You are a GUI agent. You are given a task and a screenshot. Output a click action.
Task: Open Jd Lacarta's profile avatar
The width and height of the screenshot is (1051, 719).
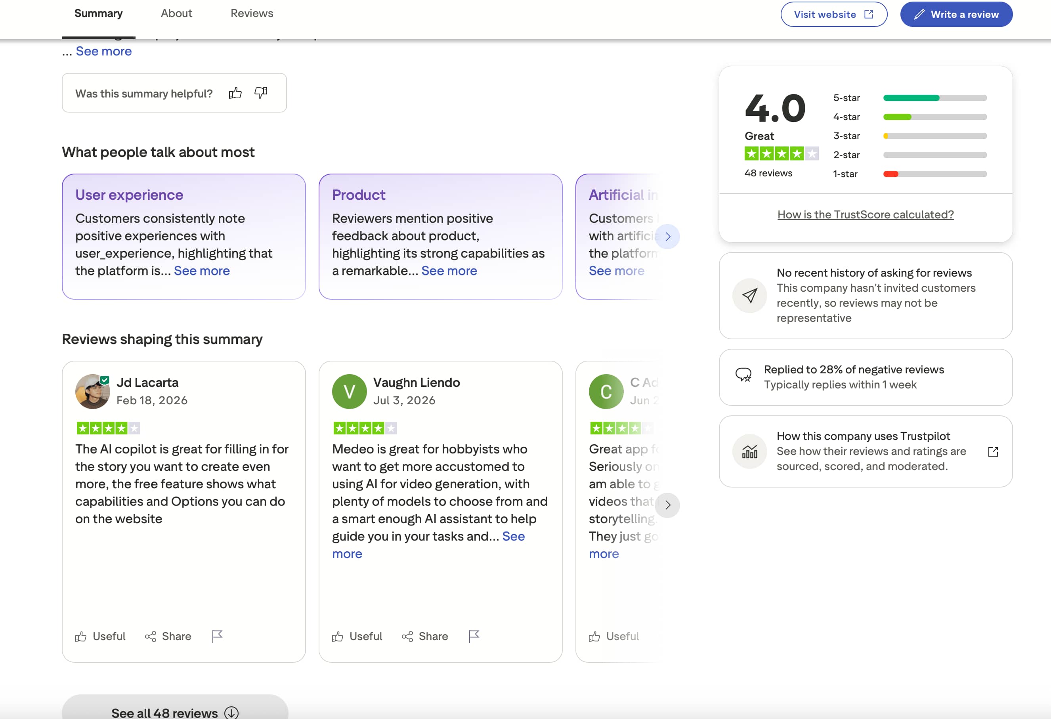[x=92, y=392]
